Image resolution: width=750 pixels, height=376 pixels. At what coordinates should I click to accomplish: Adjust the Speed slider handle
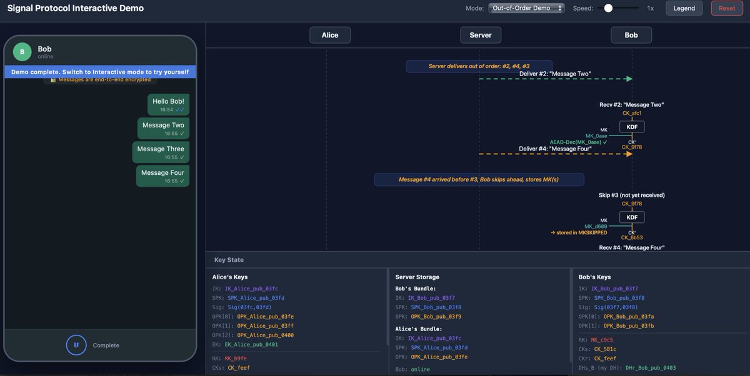[608, 8]
